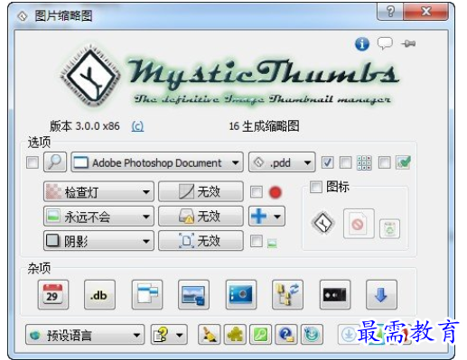The height and width of the screenshot is (360, 467).
Task: Expand the blue plus dropdown
Action: pyautogui.click(x=266, y=217)
